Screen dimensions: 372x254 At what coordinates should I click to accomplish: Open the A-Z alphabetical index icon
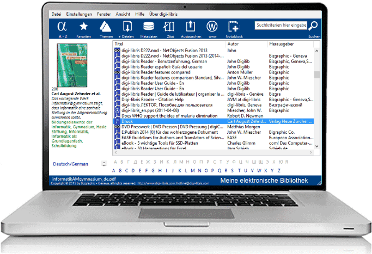click(x=63, y=27)
